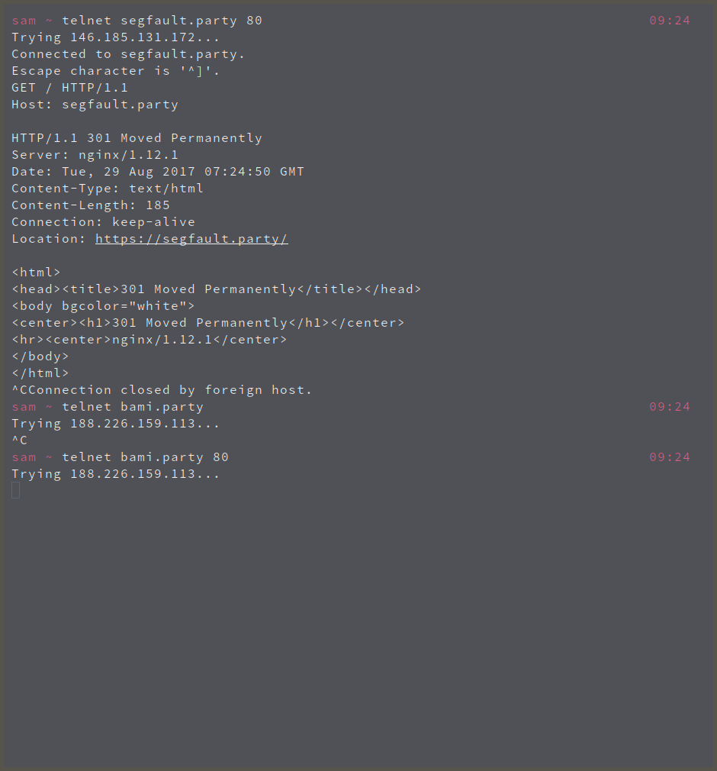This screenshot has height=771, width=717.
Task: Click the 'GET / HTTP/1.1' request line
Action: (x=69, y=88)
